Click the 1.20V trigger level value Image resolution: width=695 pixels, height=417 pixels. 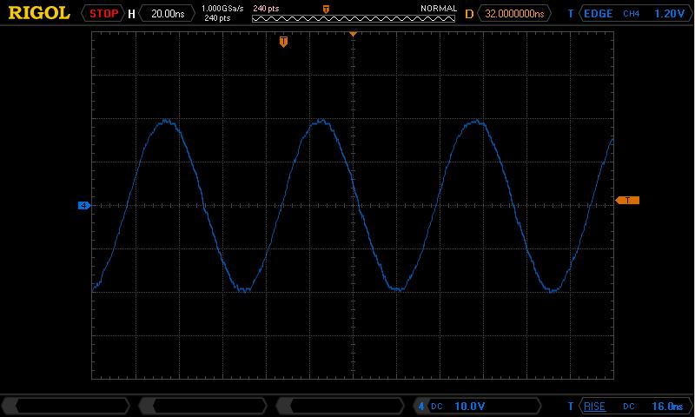point(669,14)
